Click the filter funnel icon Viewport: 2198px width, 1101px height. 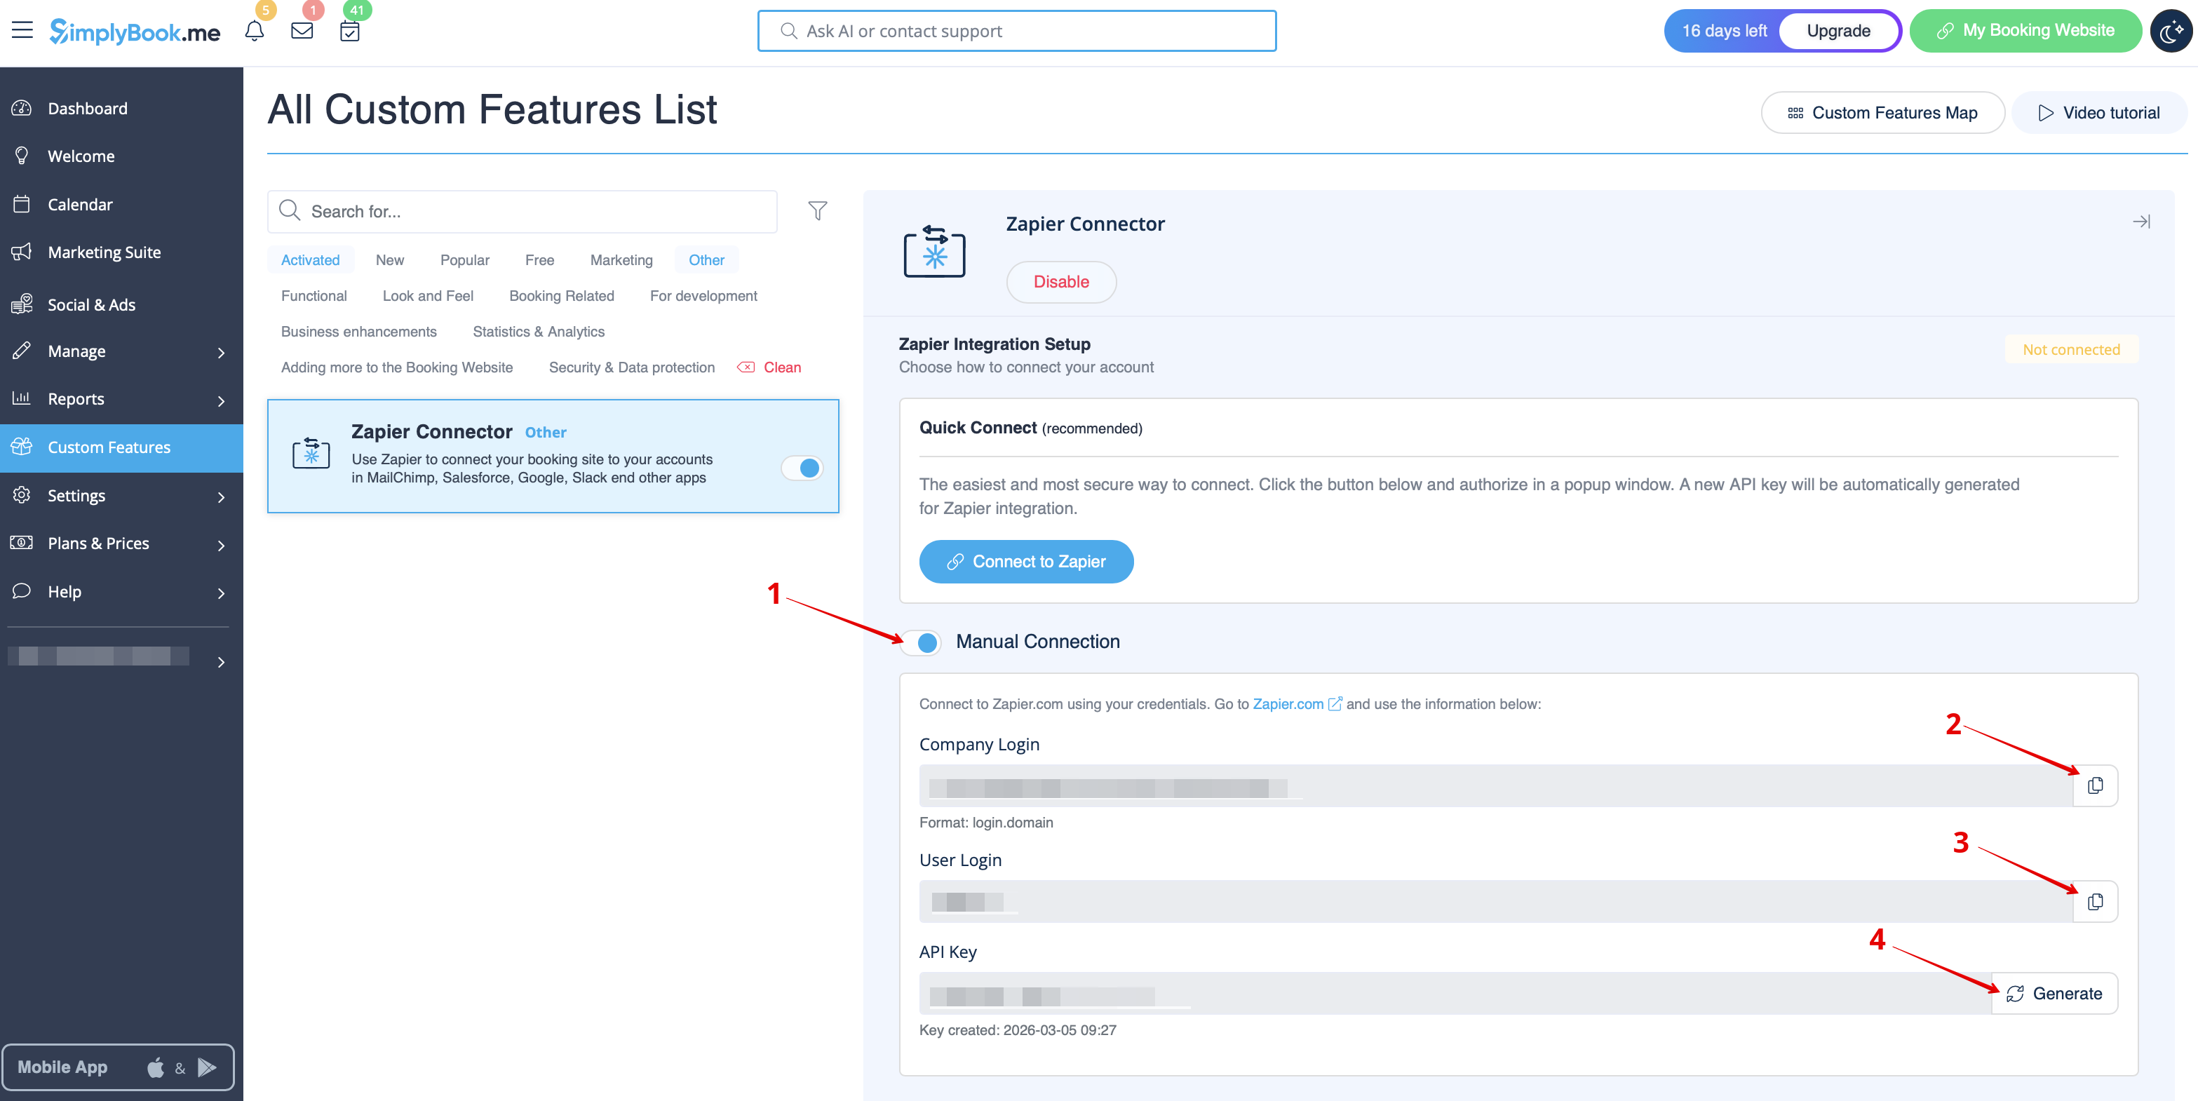click(818, 211)
